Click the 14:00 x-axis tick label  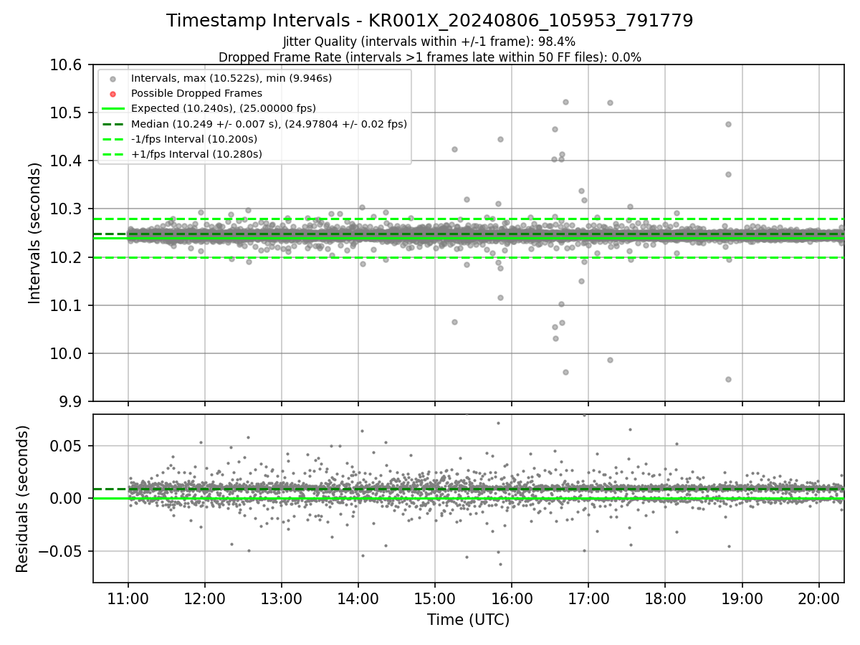pos(358,598)
